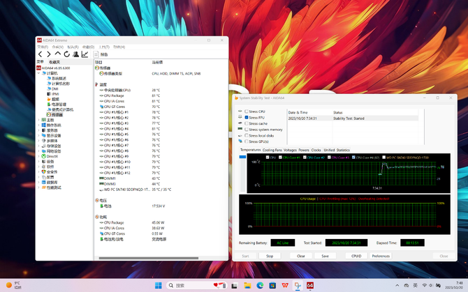468x292 pixels.
Task: Click the horizontal scrollbar in AIDA64 window
Action: [149, 258]
